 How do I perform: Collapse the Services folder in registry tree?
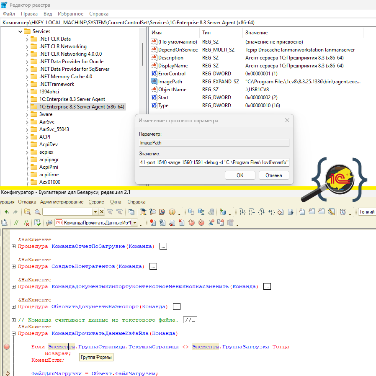tap(21, 31)
